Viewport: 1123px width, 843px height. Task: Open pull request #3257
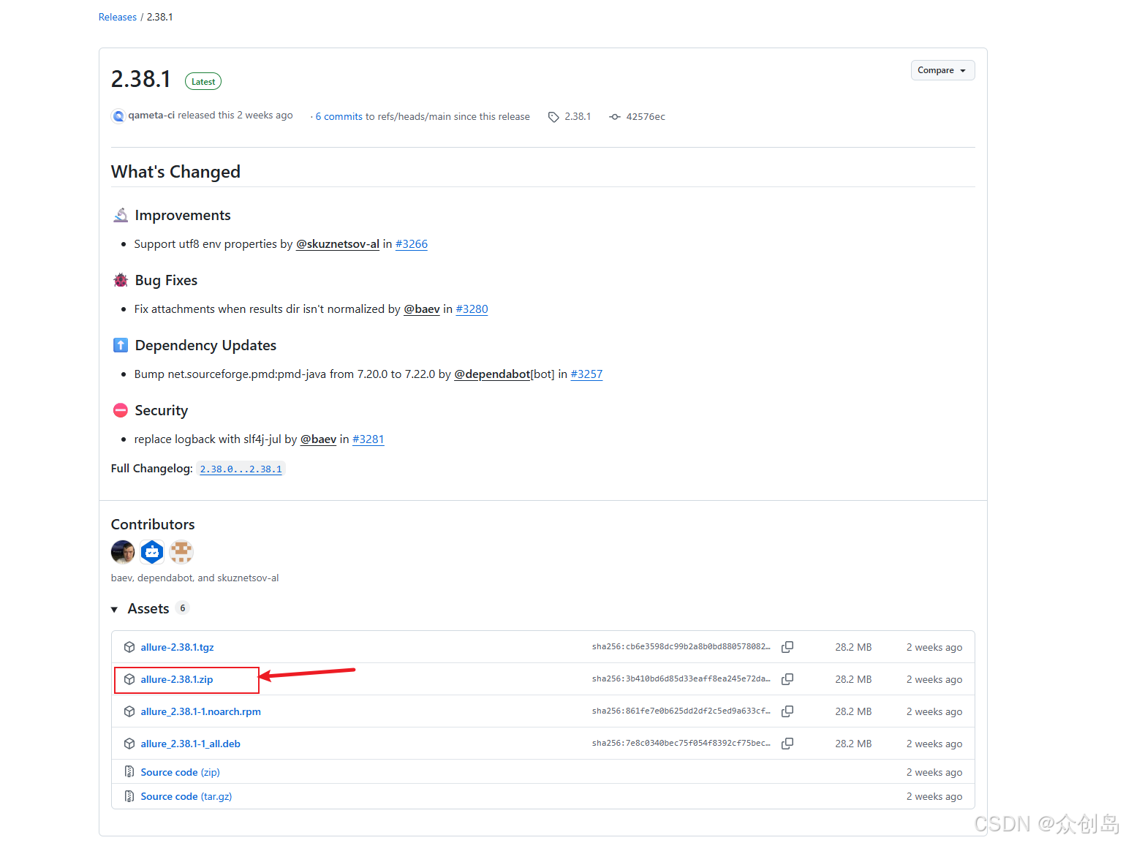tap(586, 374)
